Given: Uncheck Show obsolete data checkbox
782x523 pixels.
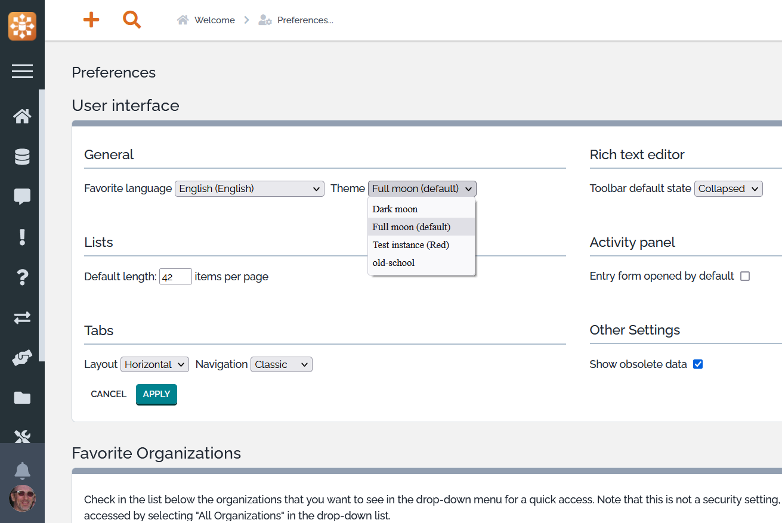Looking at the screenshot, I should pos(698,364).
